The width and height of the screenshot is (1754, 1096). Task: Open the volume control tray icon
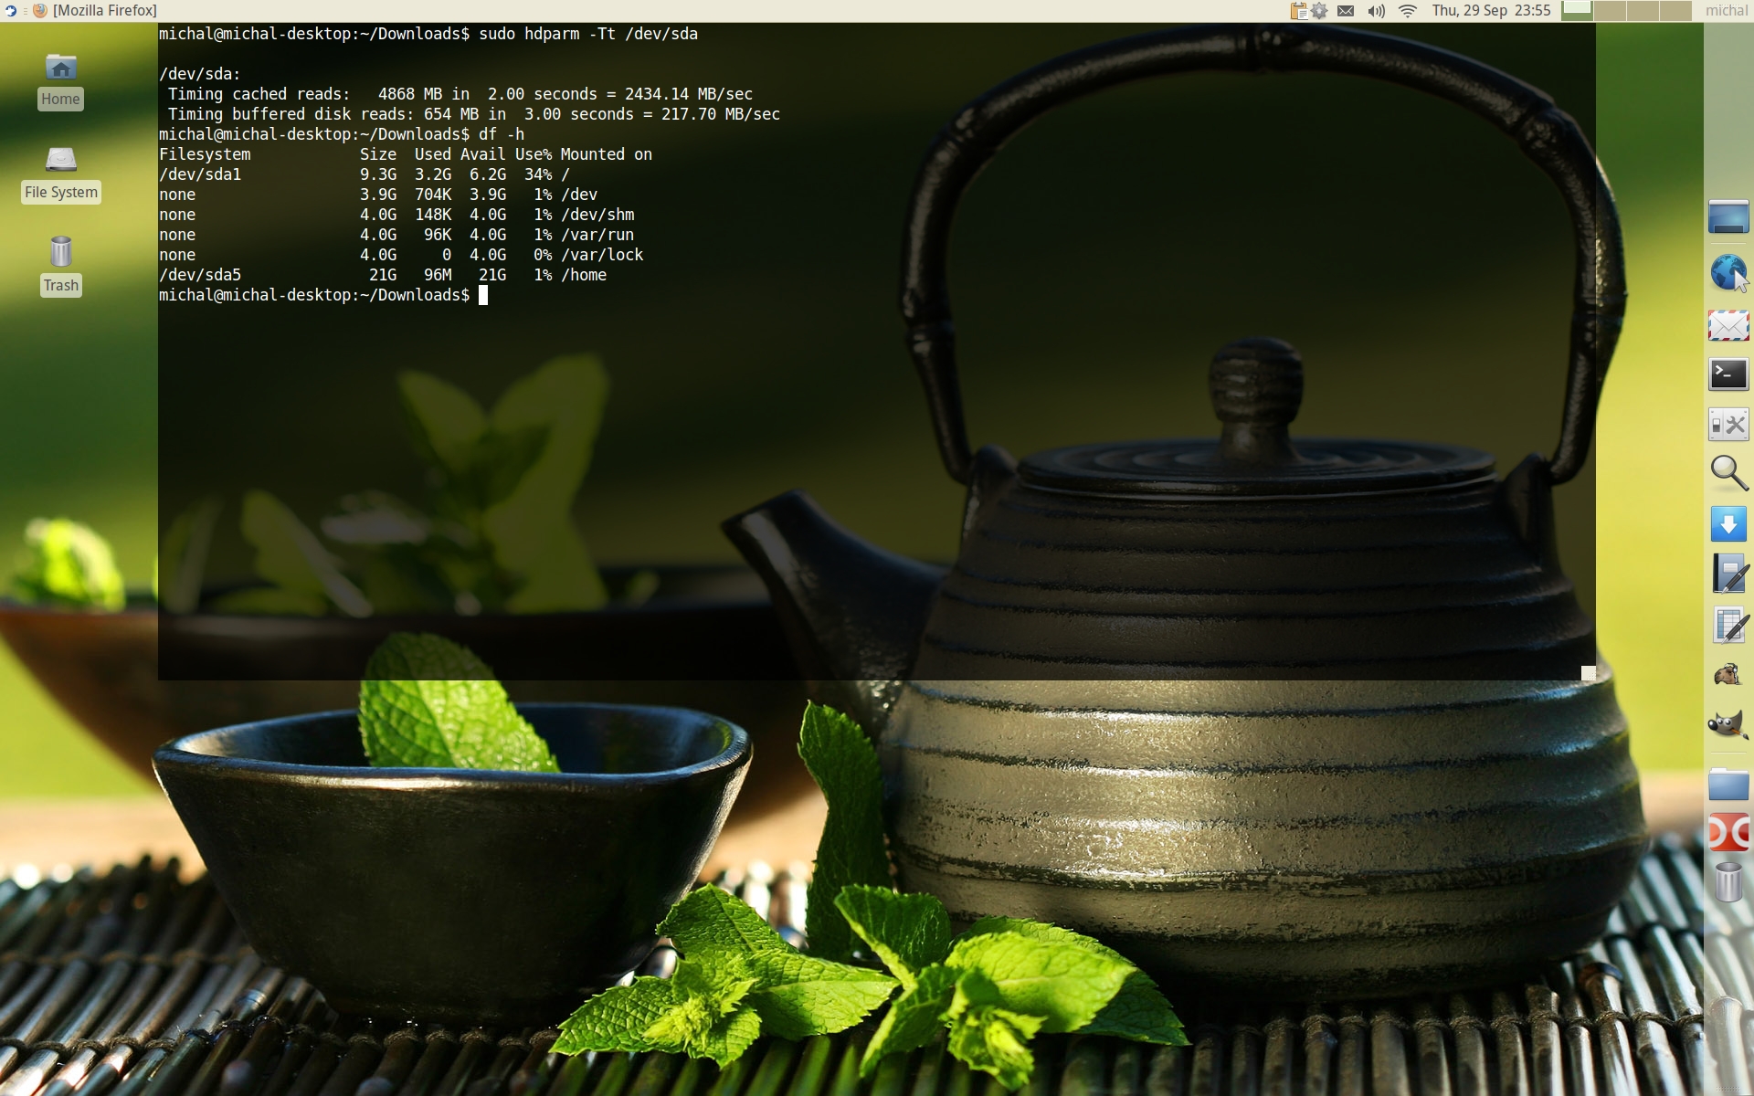(1376, 11)
